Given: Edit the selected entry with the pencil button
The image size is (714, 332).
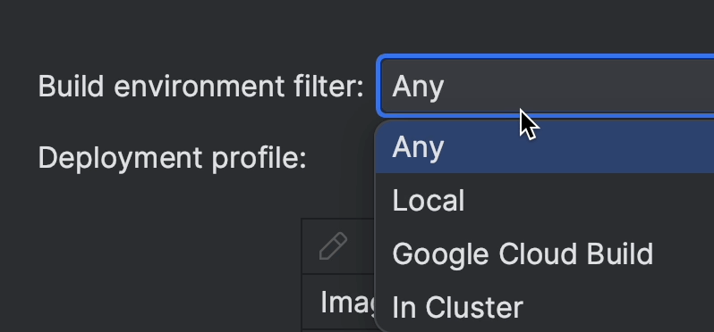Looking at the screenshot, I should 334,246.
